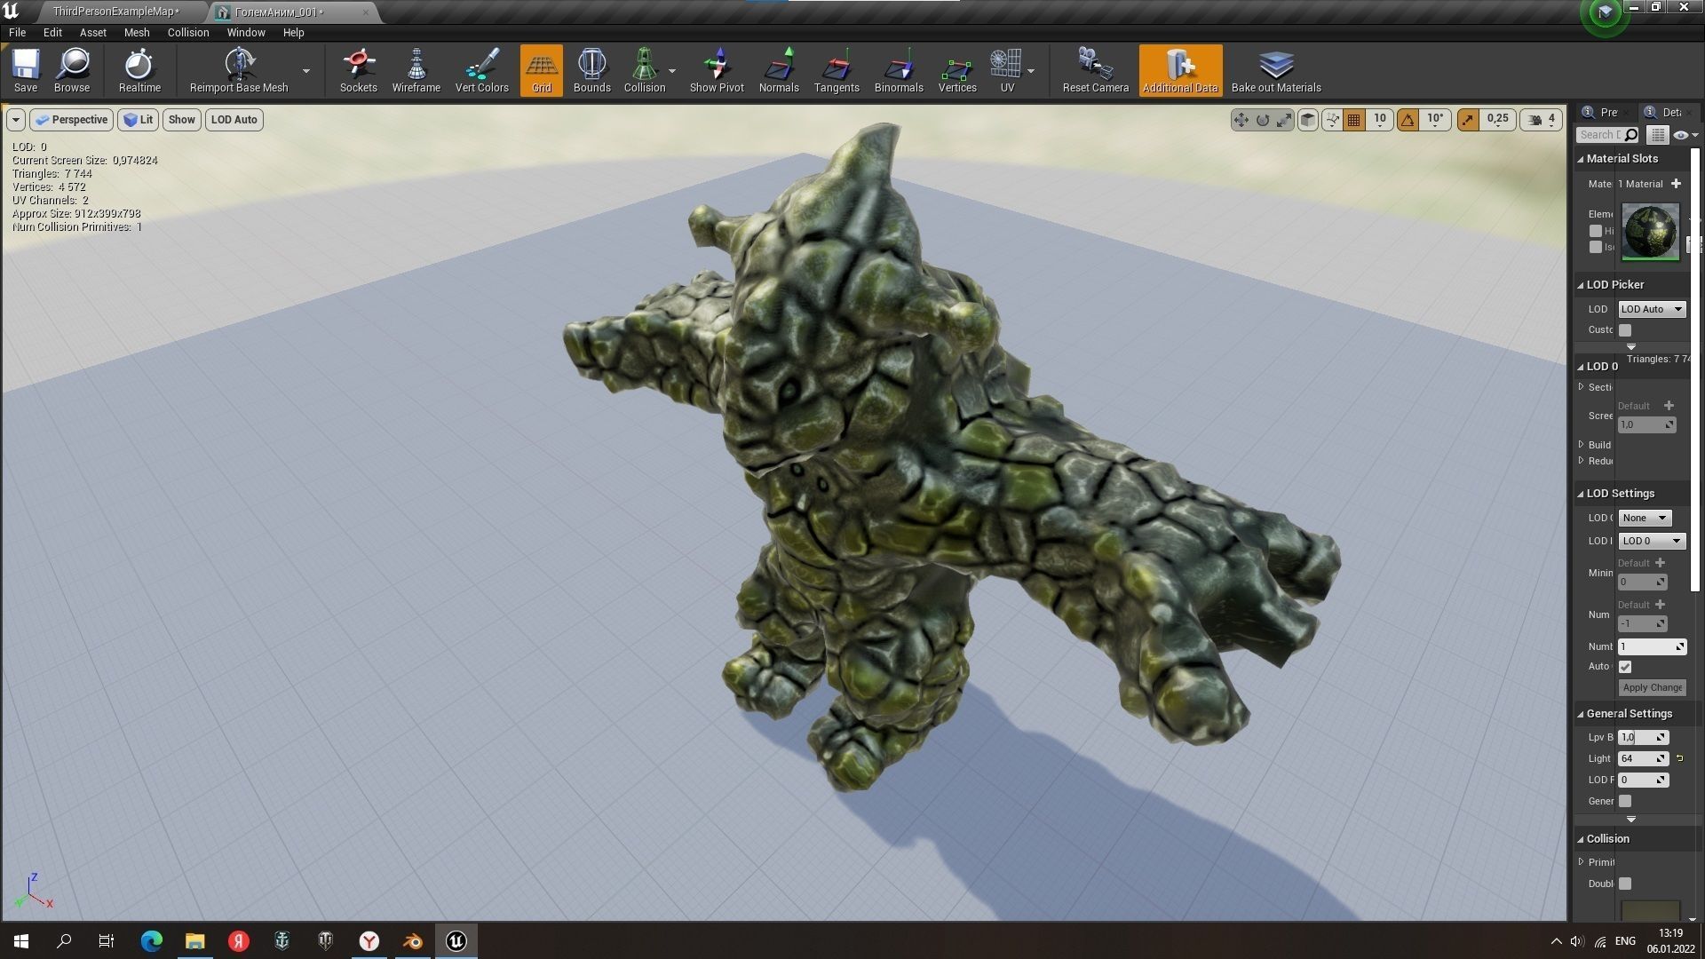Select the rotate gizmo mode
Viewport: 1705px width, 959px height.
coord(1263,120)
